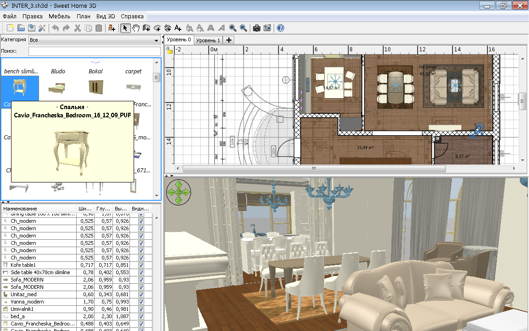Select the Add text tool
Image resolution: width=529 pixels, height=331 pixels.
coord(178,28)
